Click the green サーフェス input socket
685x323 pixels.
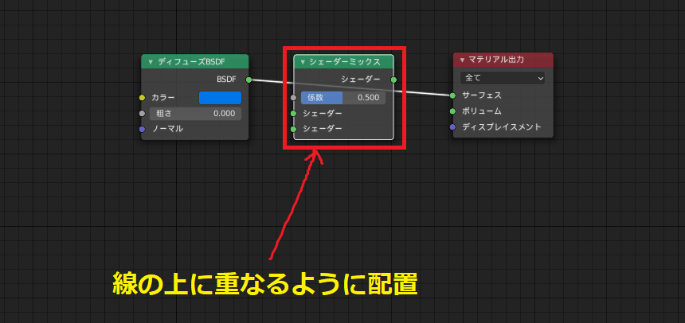[452, 95]
